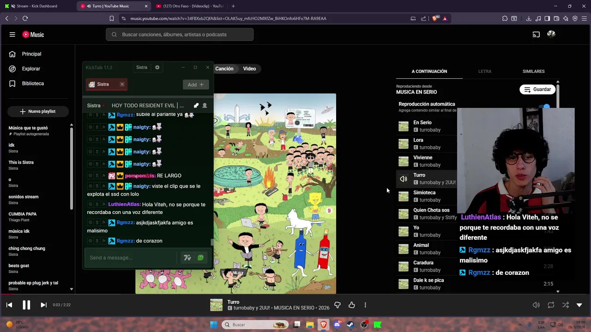Image resolution: width=591 pixels, height=332 pixels.
Task: Toggle Reproducción automática switch
Action: coord(545,107)
